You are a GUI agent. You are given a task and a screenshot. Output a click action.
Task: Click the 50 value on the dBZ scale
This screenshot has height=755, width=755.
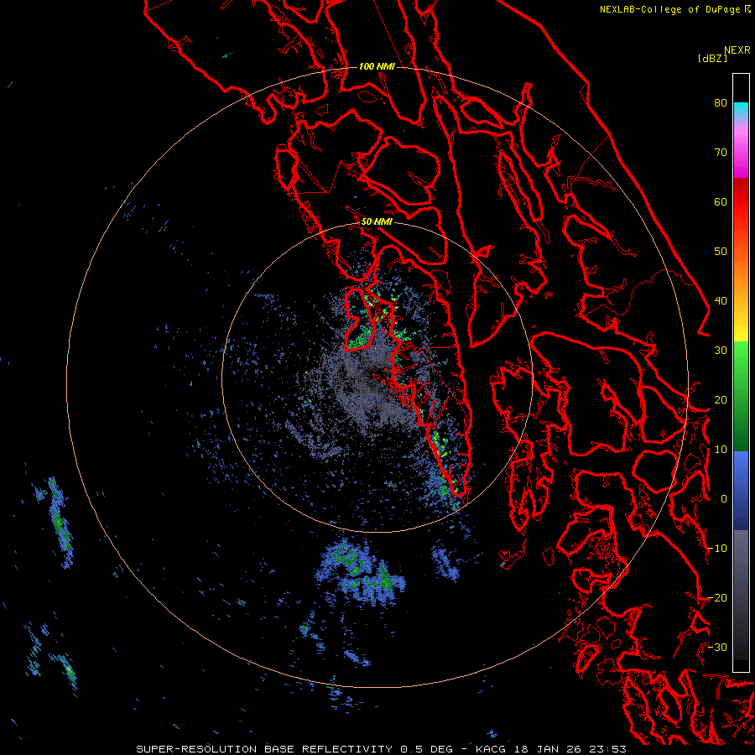coord(721,252)
